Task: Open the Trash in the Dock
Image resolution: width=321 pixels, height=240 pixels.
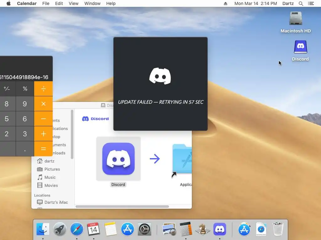Action: tap(278, 229)
